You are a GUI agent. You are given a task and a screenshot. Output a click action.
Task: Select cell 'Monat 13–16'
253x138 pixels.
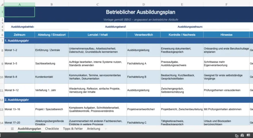20,110
